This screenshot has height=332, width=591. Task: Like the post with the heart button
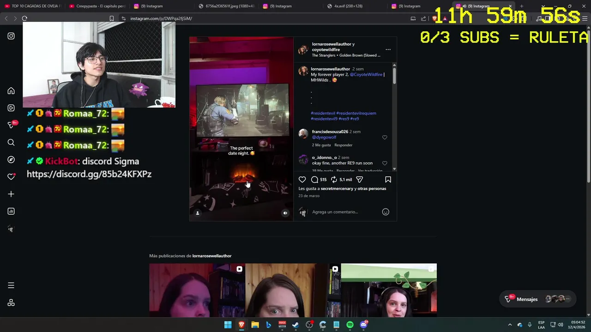(302, 179)
